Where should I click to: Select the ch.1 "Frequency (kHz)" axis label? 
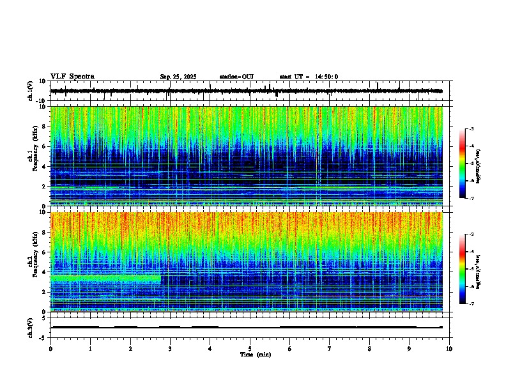click(35, 148)
